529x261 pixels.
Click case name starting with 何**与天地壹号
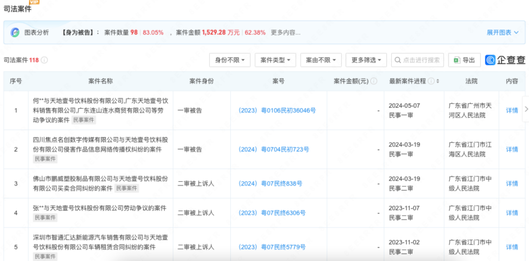100,110
